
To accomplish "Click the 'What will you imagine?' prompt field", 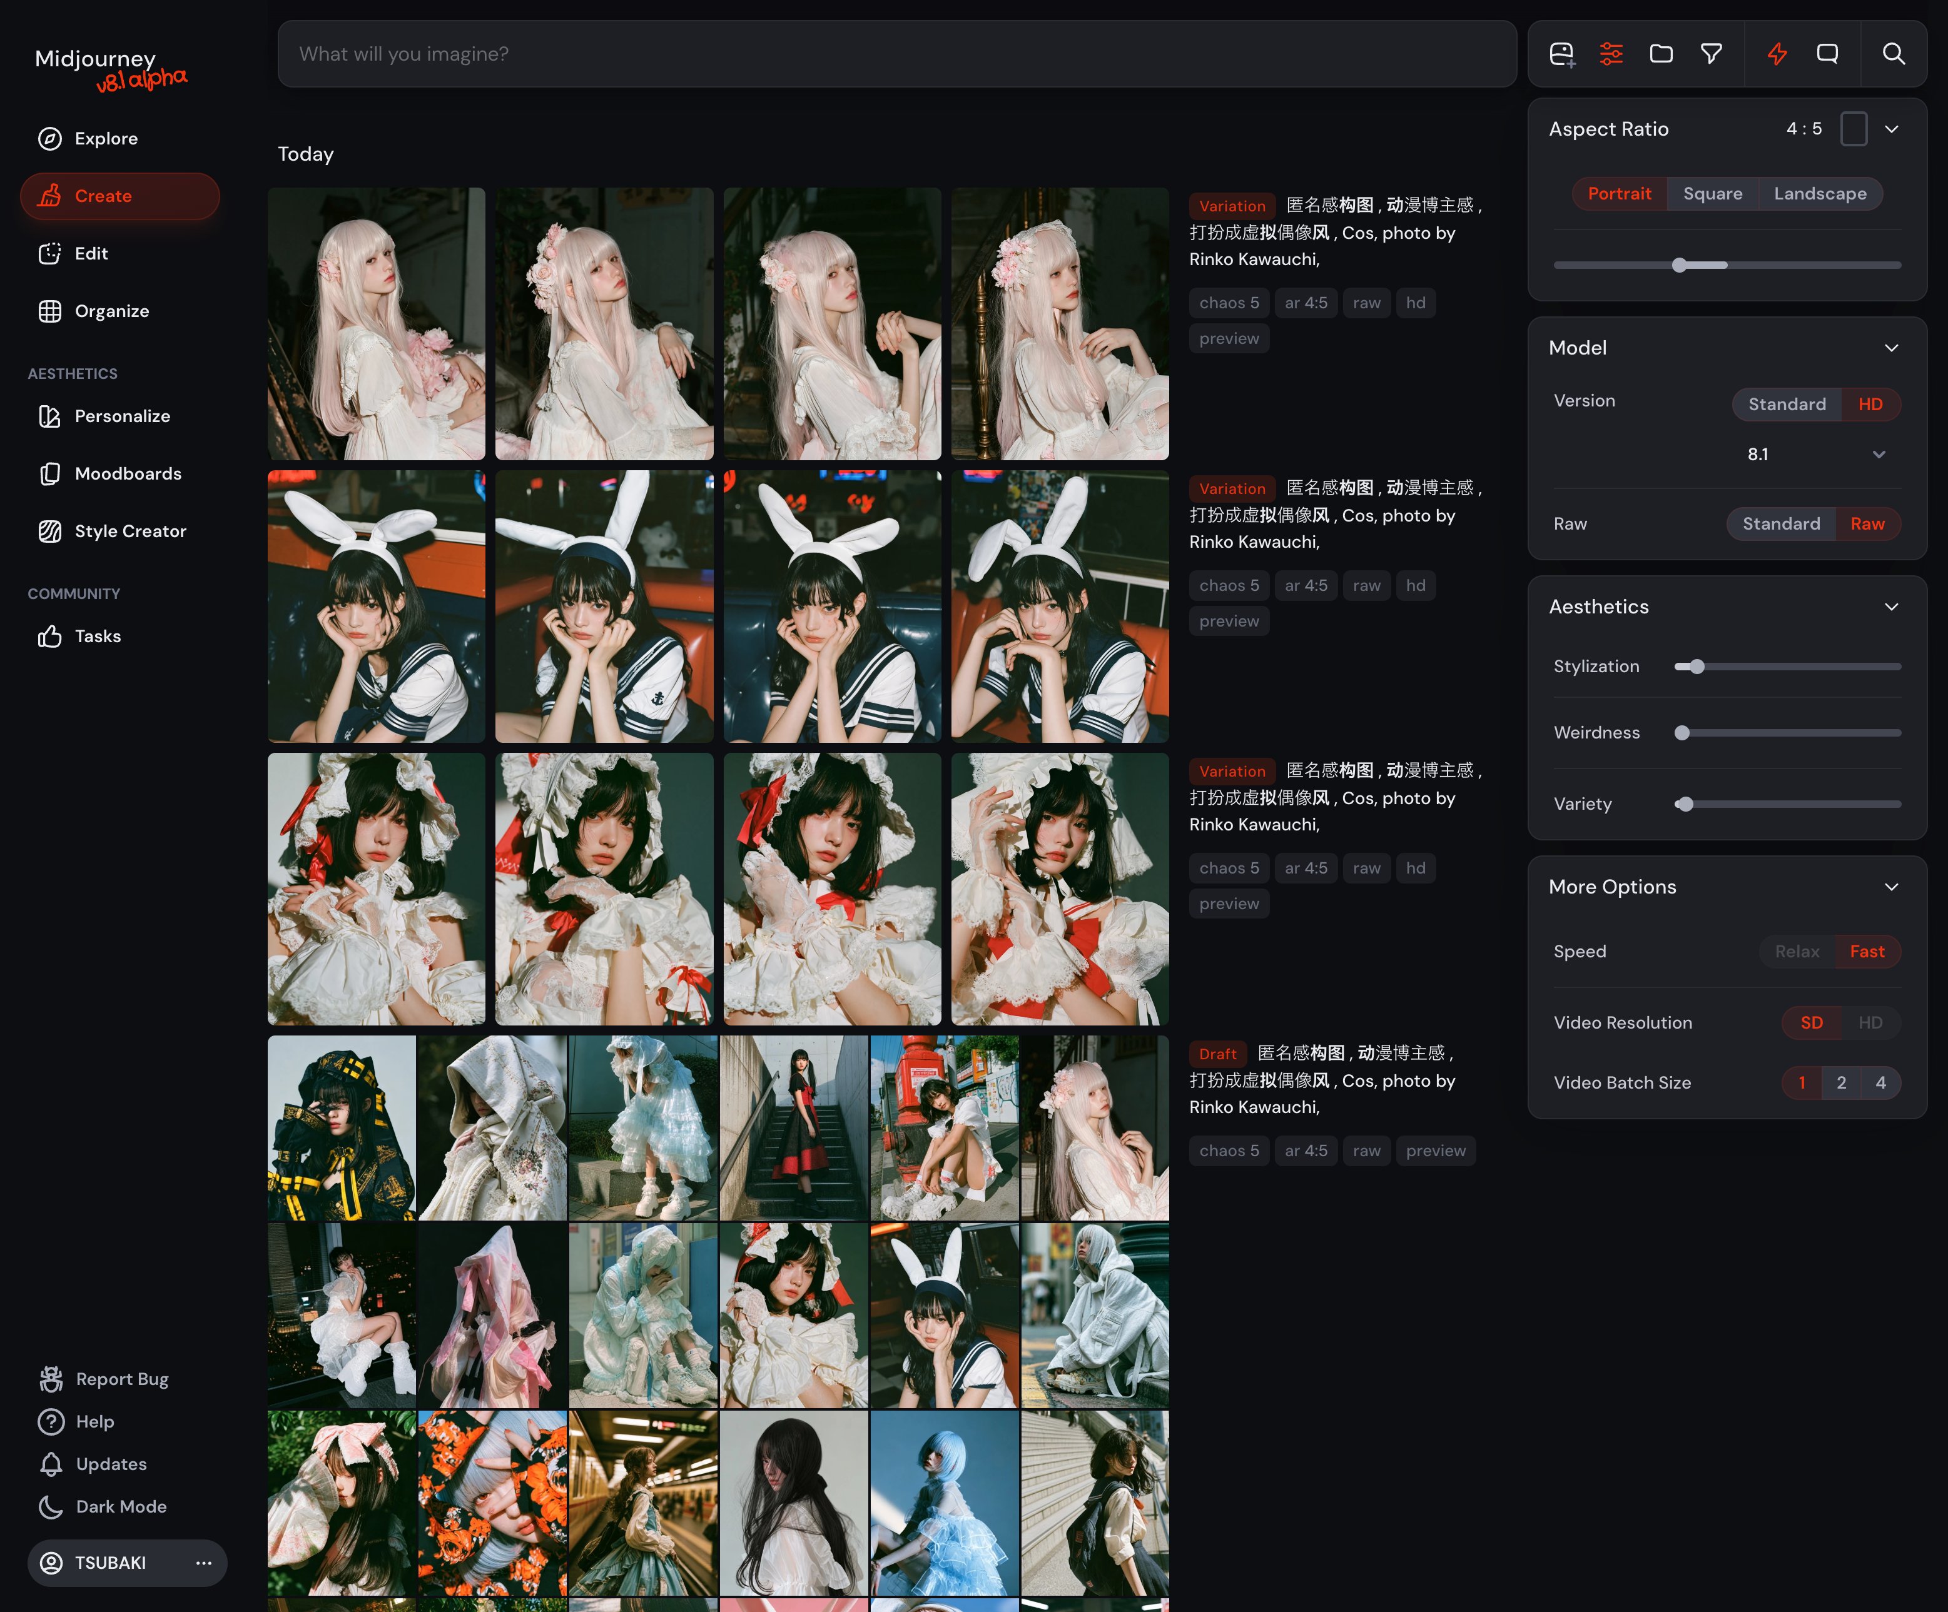I will (896, 54).
